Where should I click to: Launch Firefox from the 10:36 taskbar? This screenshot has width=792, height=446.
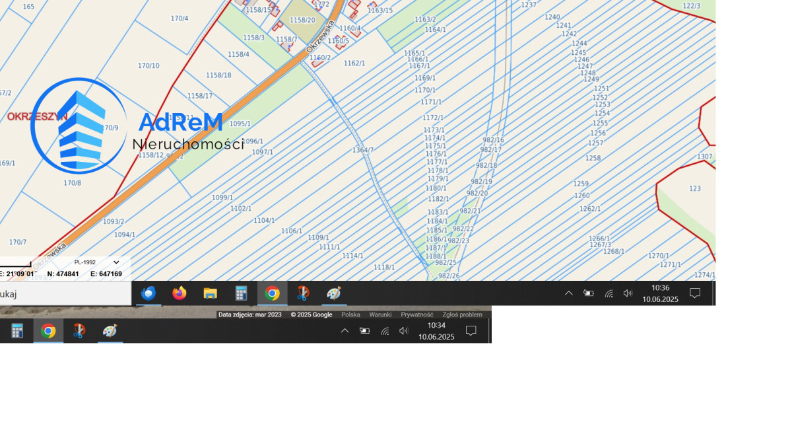pyautogui.click(x=180, y=293)
